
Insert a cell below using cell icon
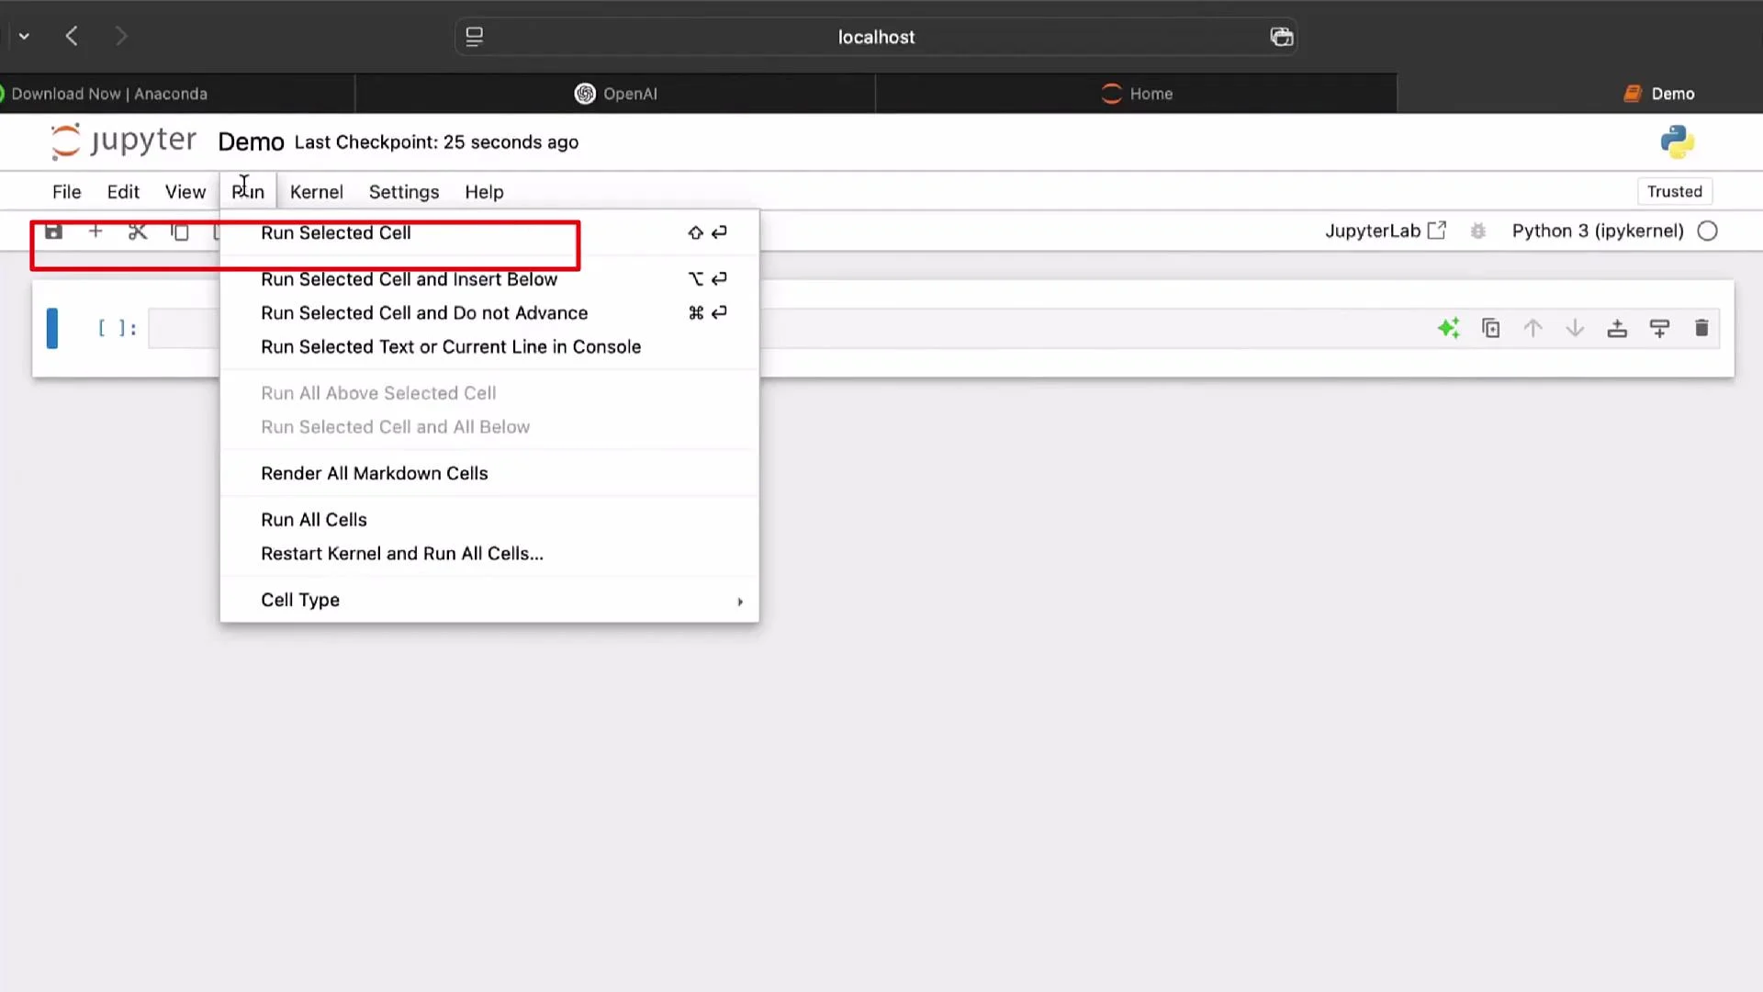click(x=1659, y=328)
